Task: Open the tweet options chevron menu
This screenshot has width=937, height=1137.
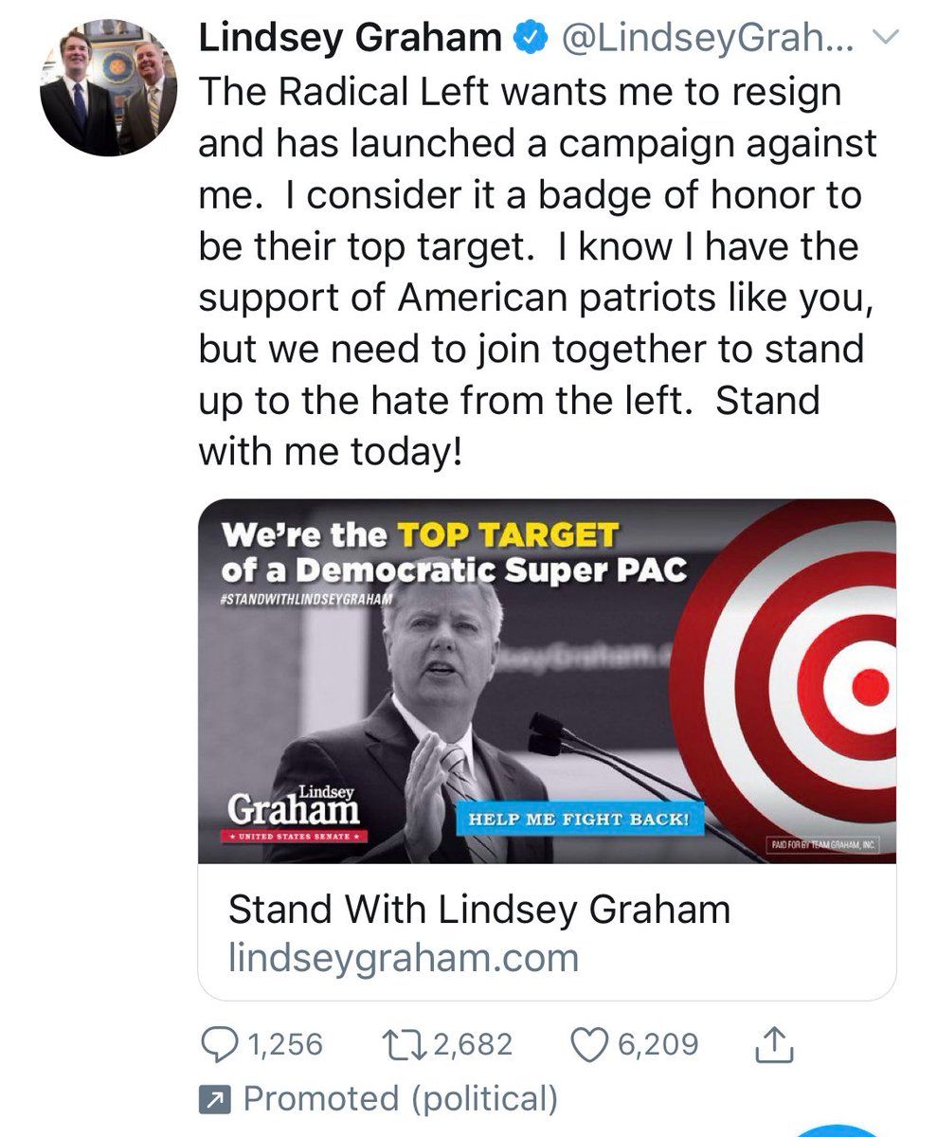Action: pyautogui.click(x=883, y=39)
